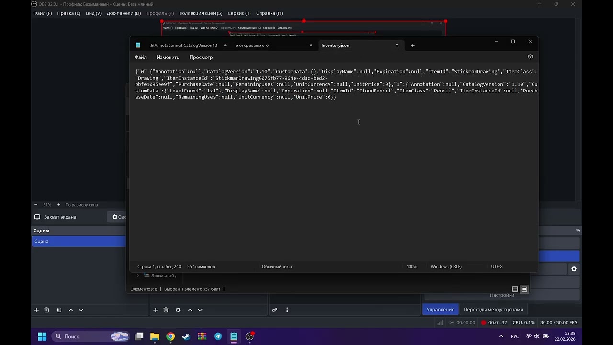Screen dimensions: 613x345
Task: Show hidden tray icons chevron
Action: [x=501, y=336]
